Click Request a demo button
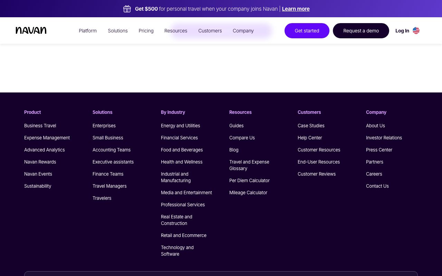Image resolution: width=442 pixels, height=276 pixels. pyautogui.click(x=361, y=31)
